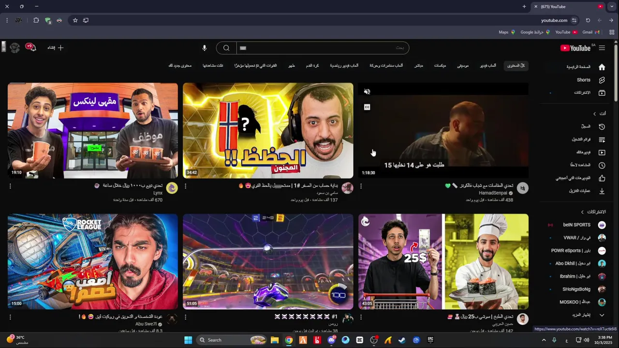Open watch history (السجل) icon
The image size is (619, 348).
pyautogui.click(x=602, y=127)
